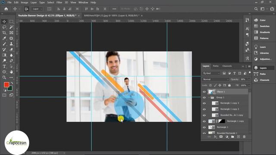Toggle lock all icon in Layers panel

pos(229,85)
